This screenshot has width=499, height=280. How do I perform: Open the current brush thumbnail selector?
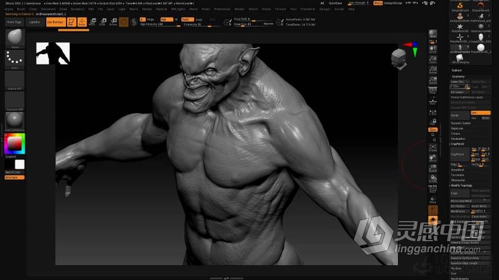(x=15, y=37)
